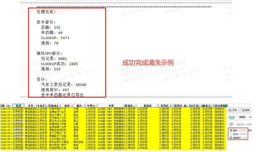Sort descending with 降序 button
The image size is (256, 152).
tap(246, 110)
